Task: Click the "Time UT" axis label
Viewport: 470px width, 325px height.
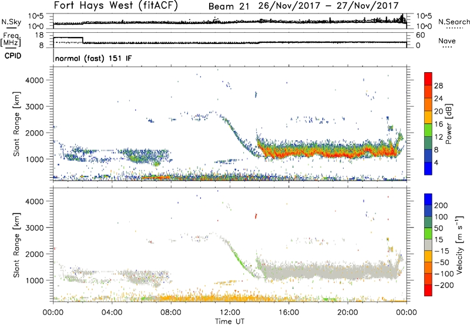Action: (x=230, y=321)
